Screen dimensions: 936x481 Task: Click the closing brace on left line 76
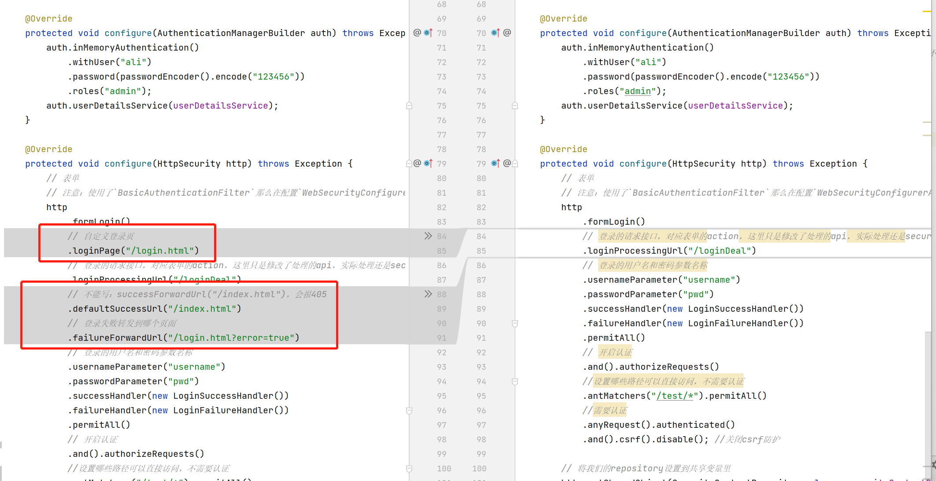(28, 120)
